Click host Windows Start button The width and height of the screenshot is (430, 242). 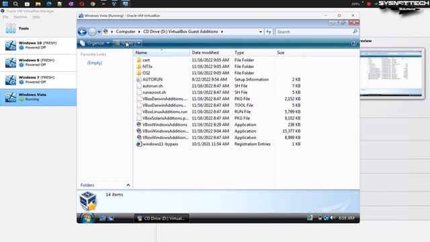tap(5, 4)
